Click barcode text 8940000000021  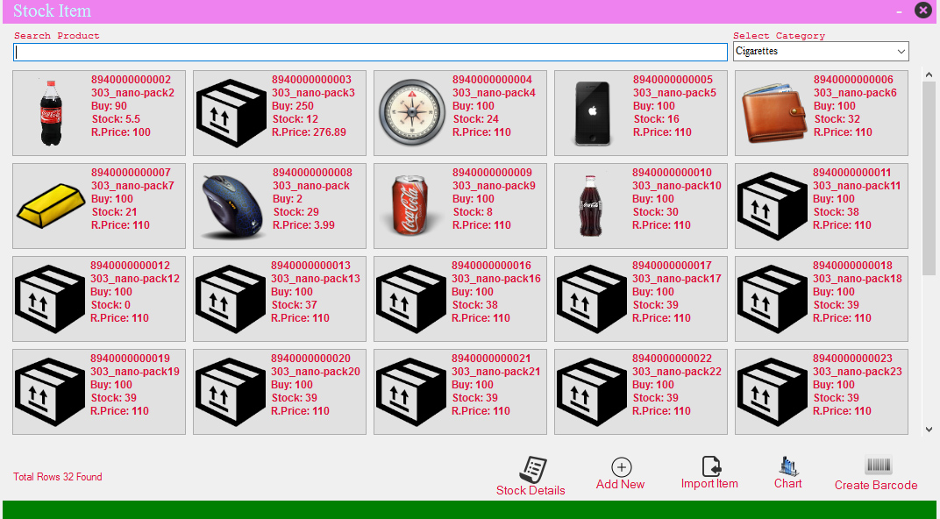click(x=491, y=359)
